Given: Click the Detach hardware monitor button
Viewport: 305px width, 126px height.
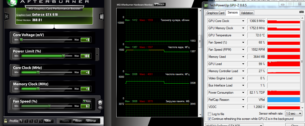Looking at the screenshot, I should [159, 5].
